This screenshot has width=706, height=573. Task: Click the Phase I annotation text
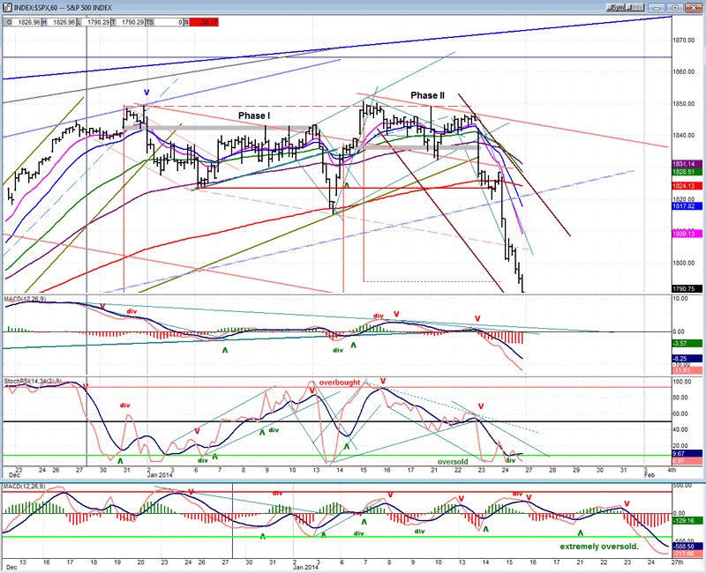point(253,115)
